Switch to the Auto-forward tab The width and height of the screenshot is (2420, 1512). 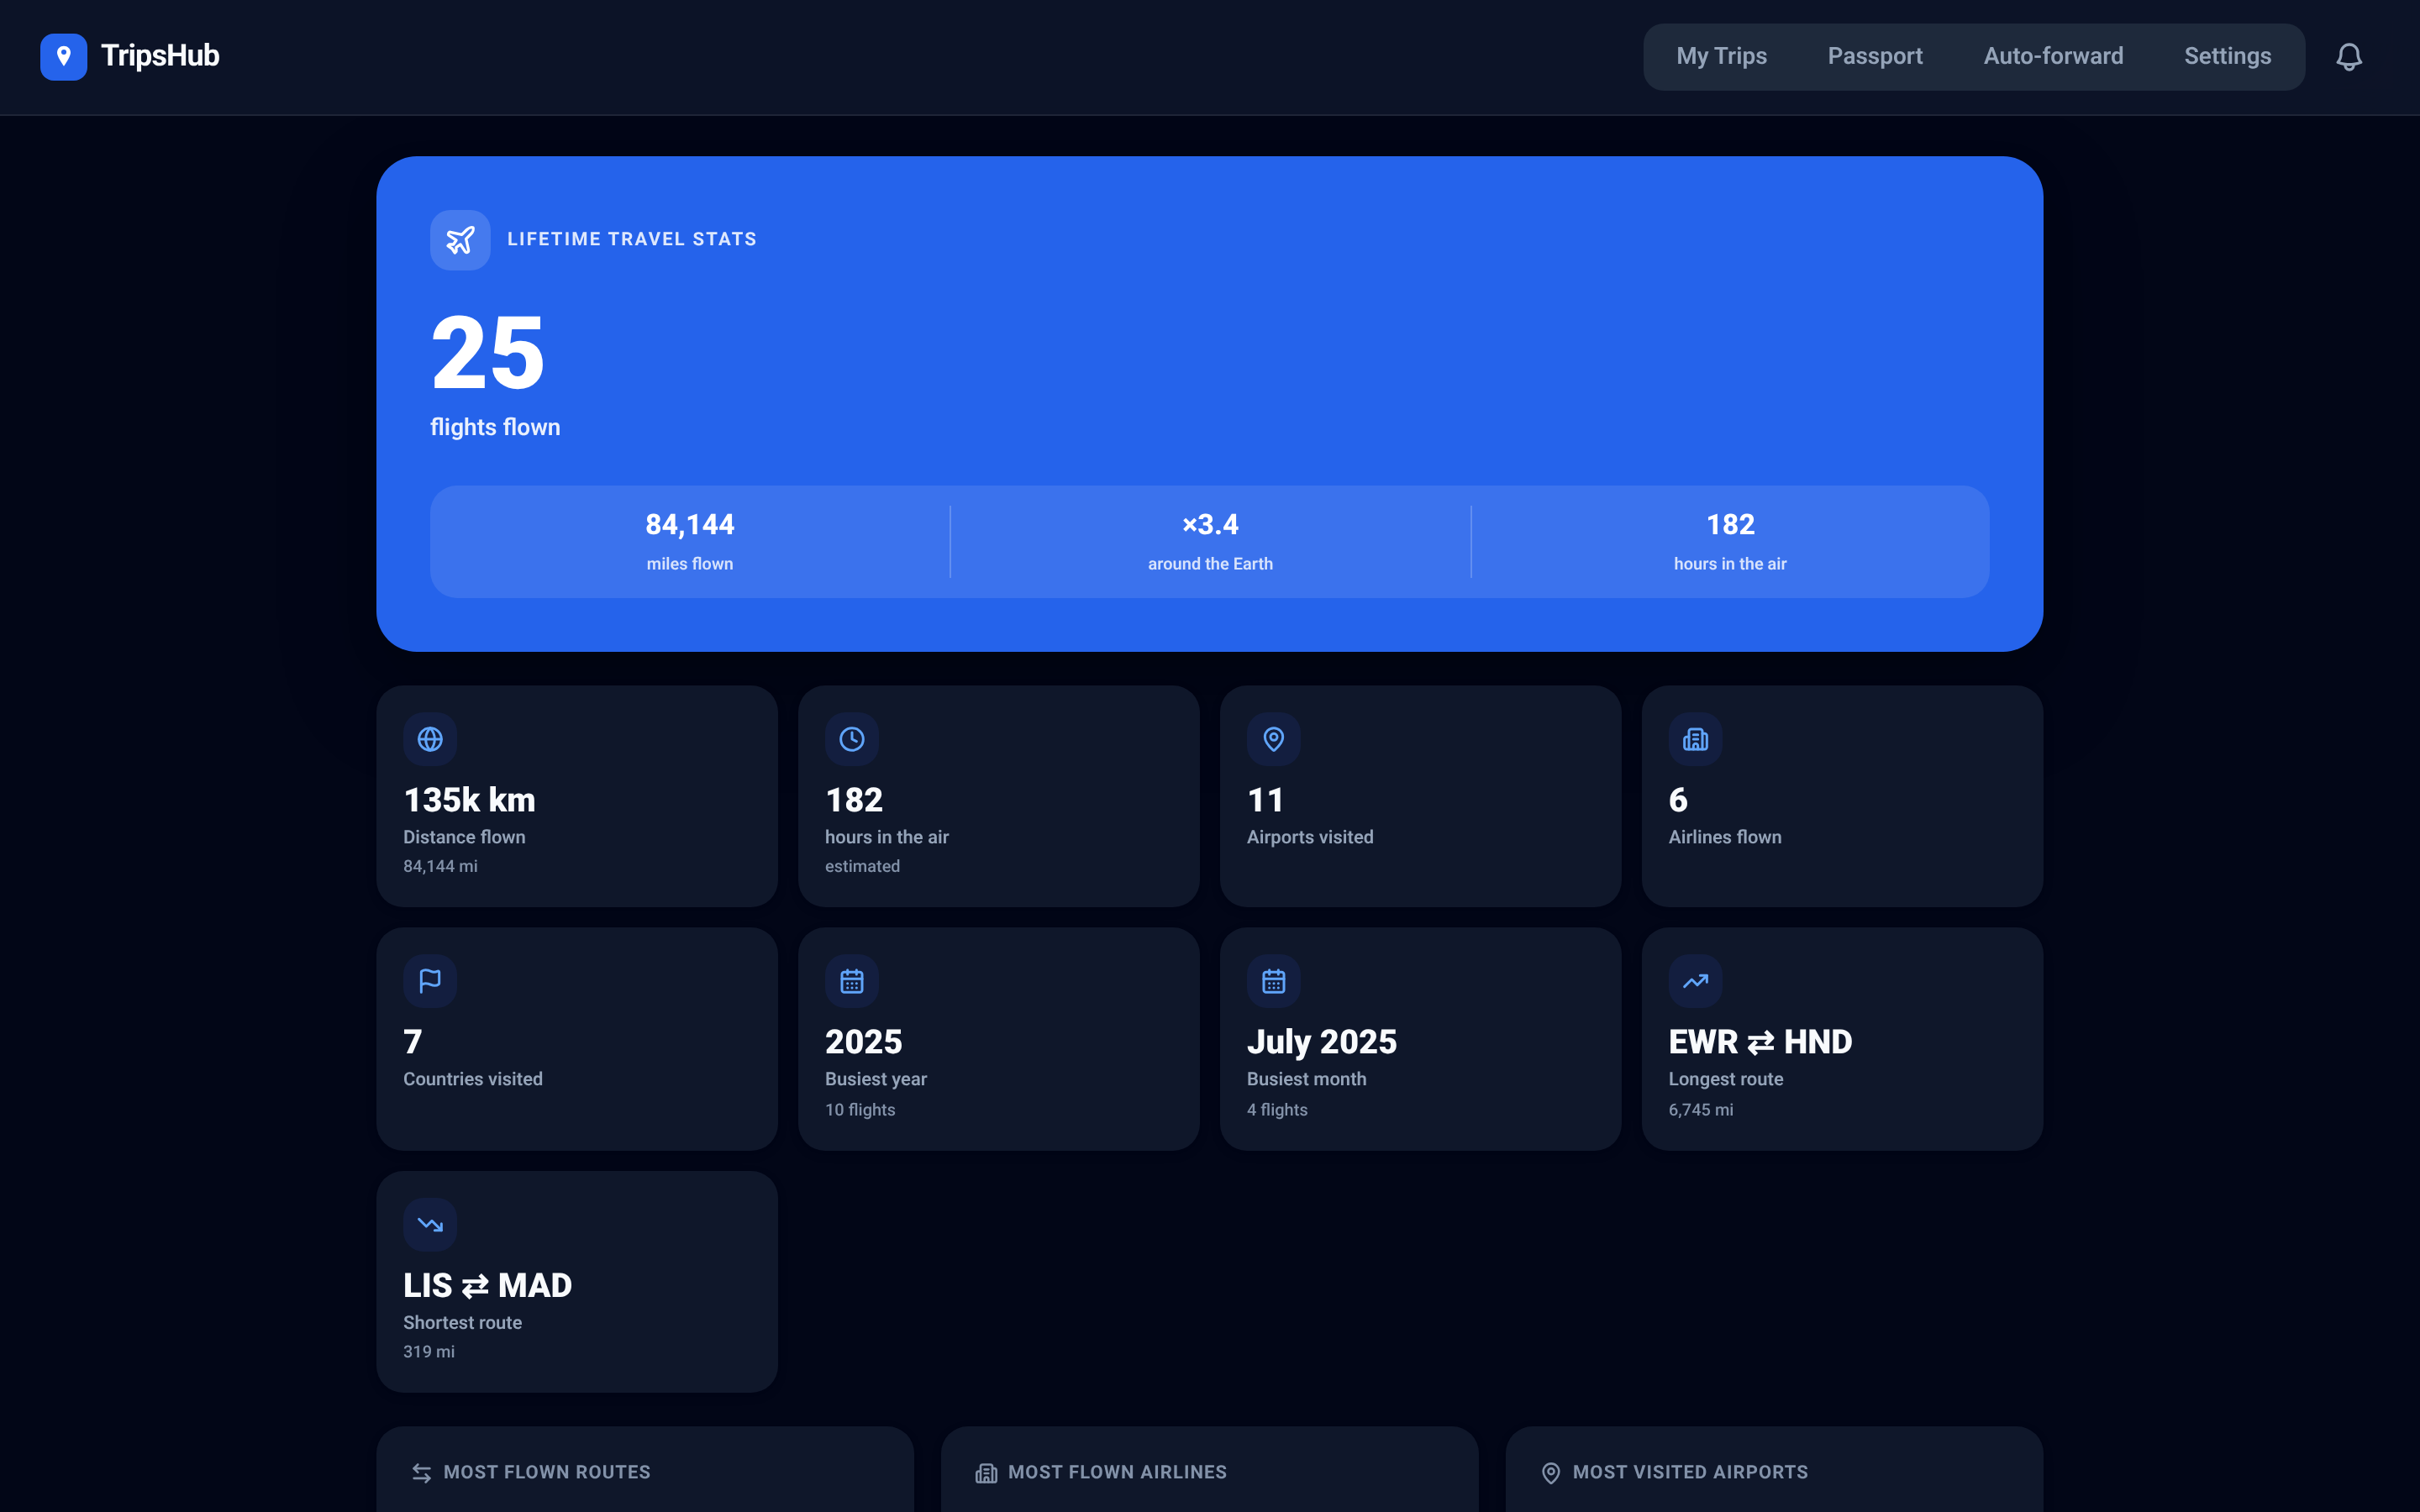click(2053, 57)
